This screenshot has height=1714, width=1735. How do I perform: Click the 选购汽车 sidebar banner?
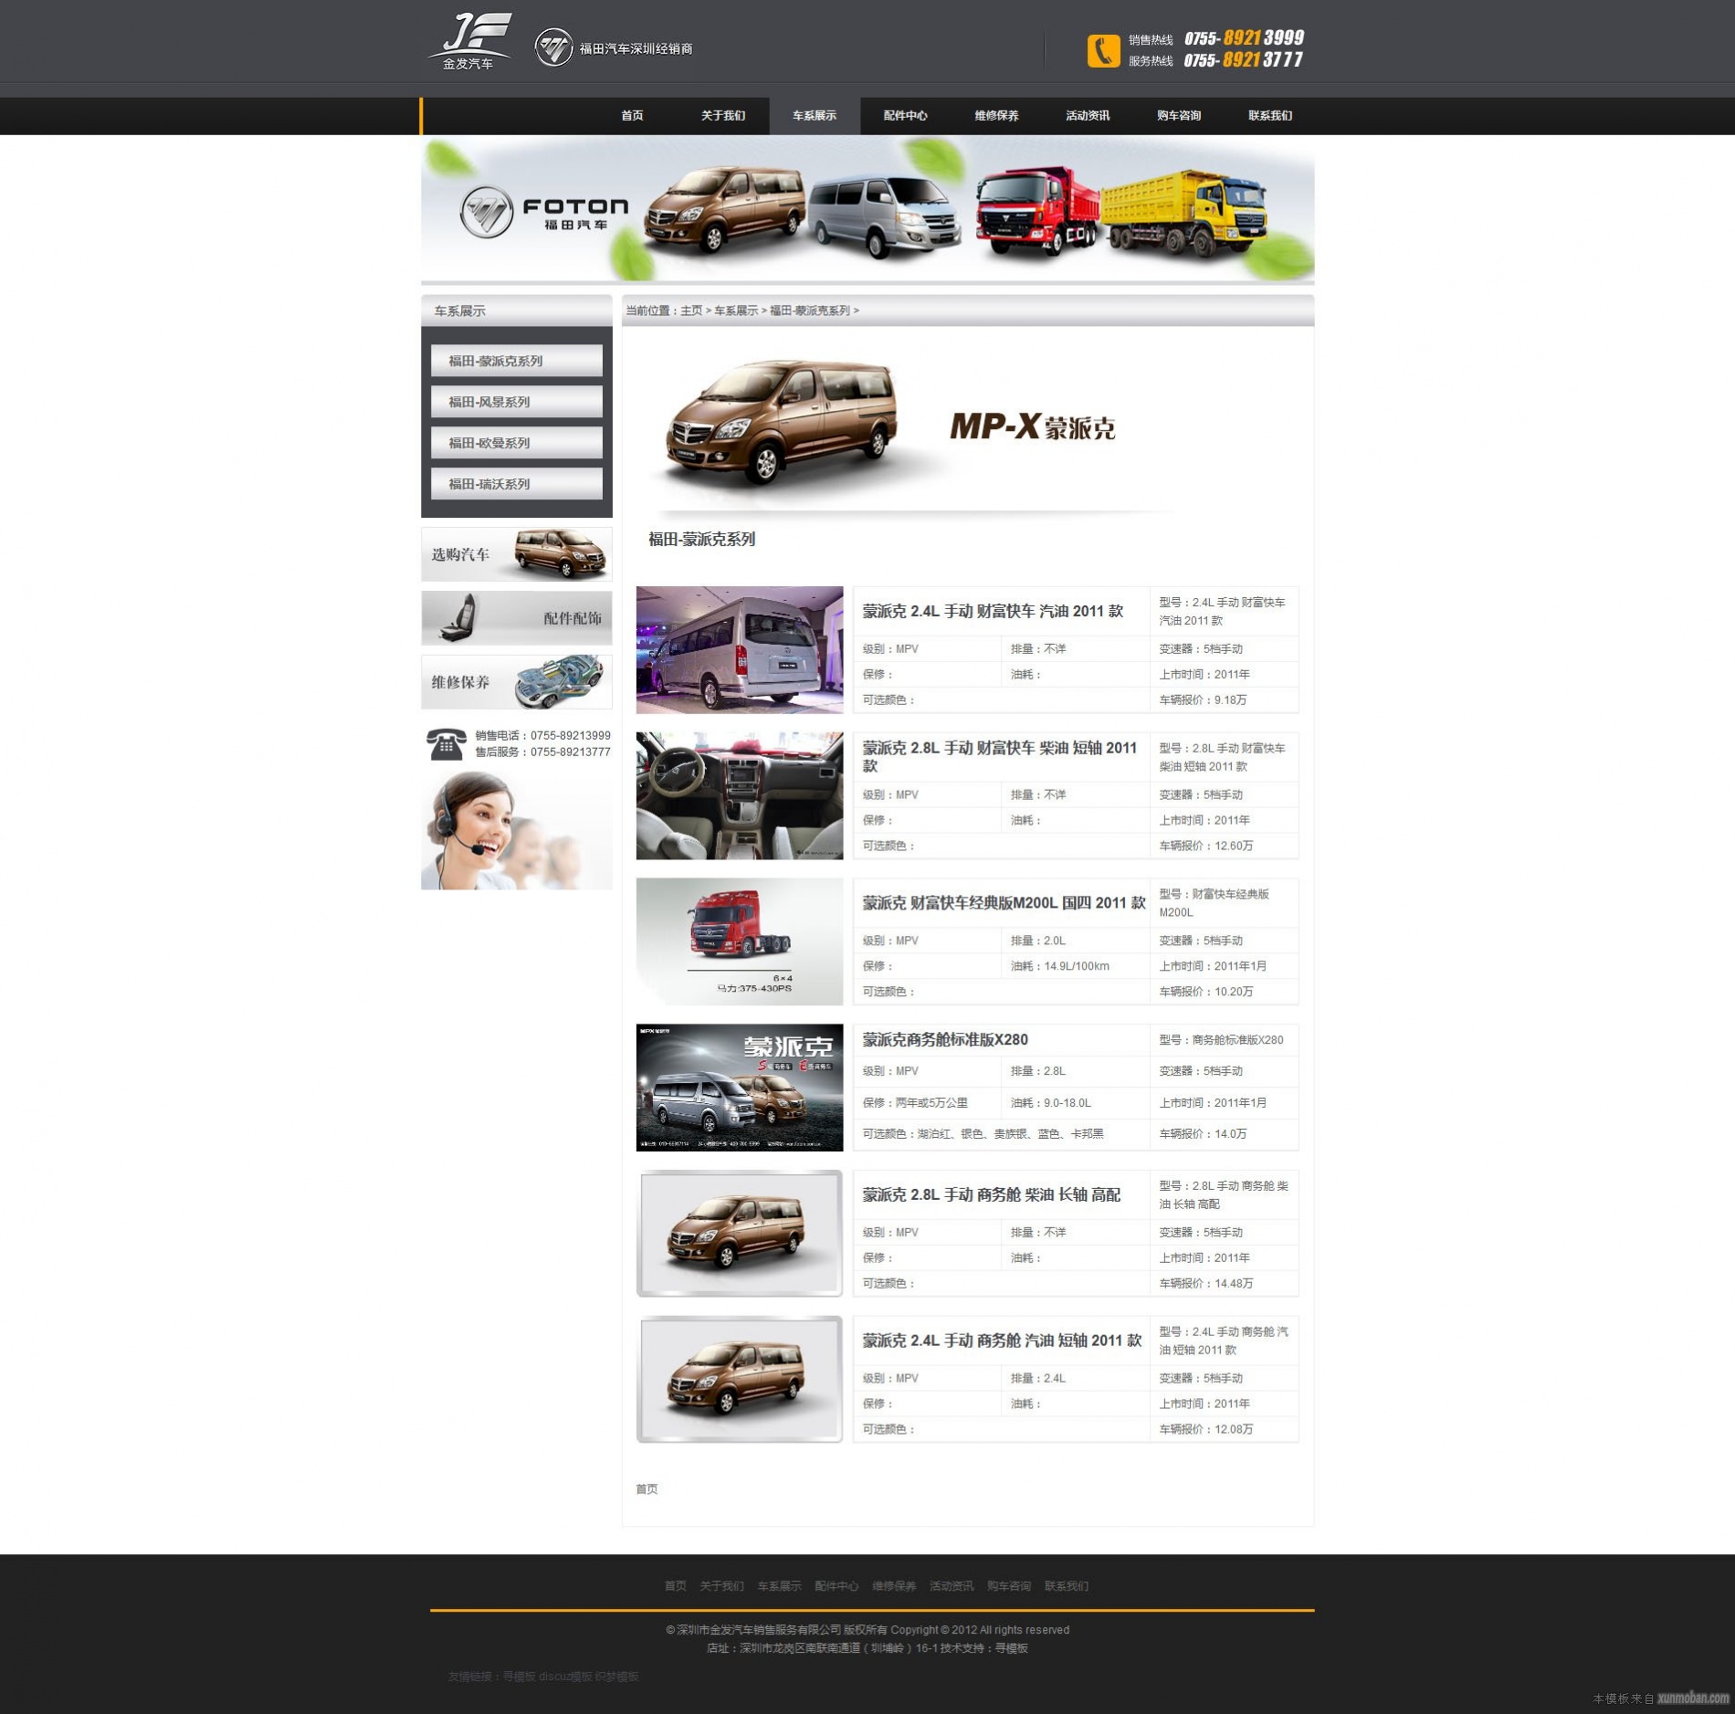[x=517, y=554]
